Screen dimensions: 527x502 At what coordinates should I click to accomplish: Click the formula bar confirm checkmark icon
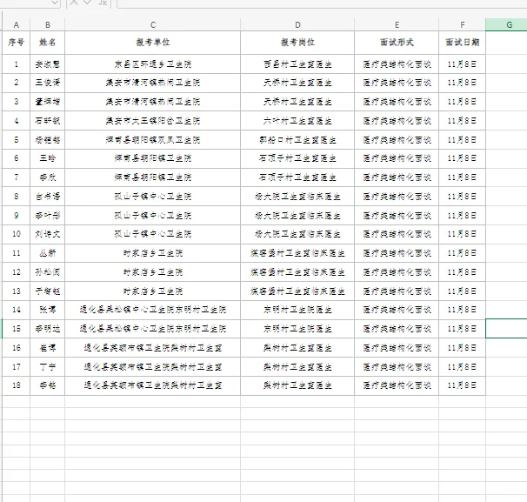tap(88, 3)
